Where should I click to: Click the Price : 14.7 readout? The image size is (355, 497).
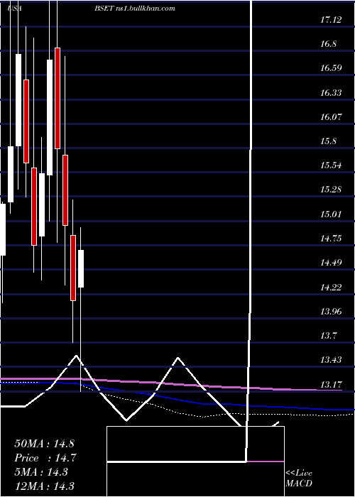coord(45,458)
